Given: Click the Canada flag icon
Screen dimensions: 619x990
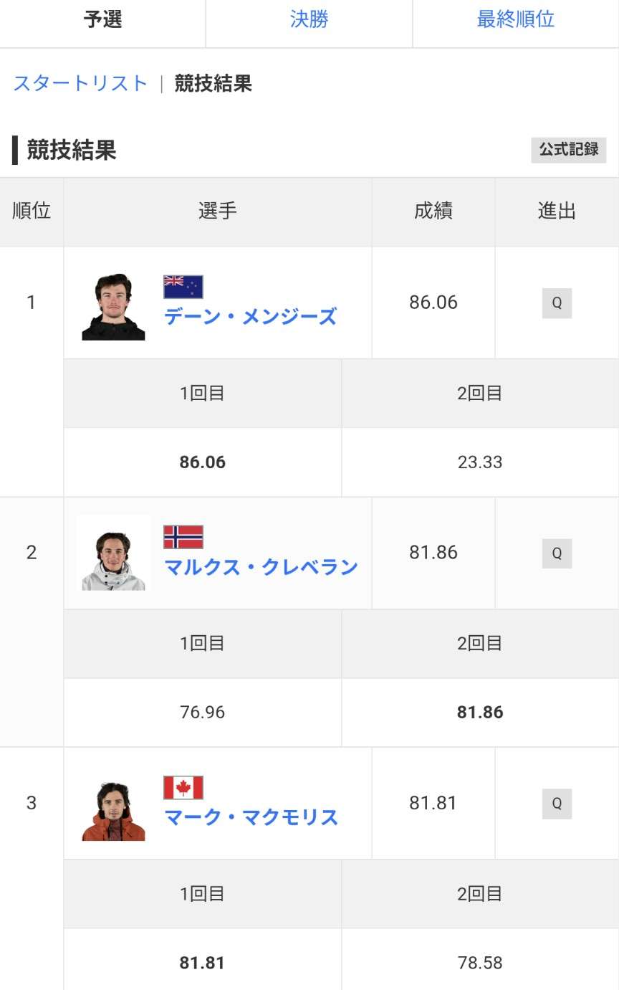Looking at the screenshot, I should pyautogui.click(x=183, y=787).
